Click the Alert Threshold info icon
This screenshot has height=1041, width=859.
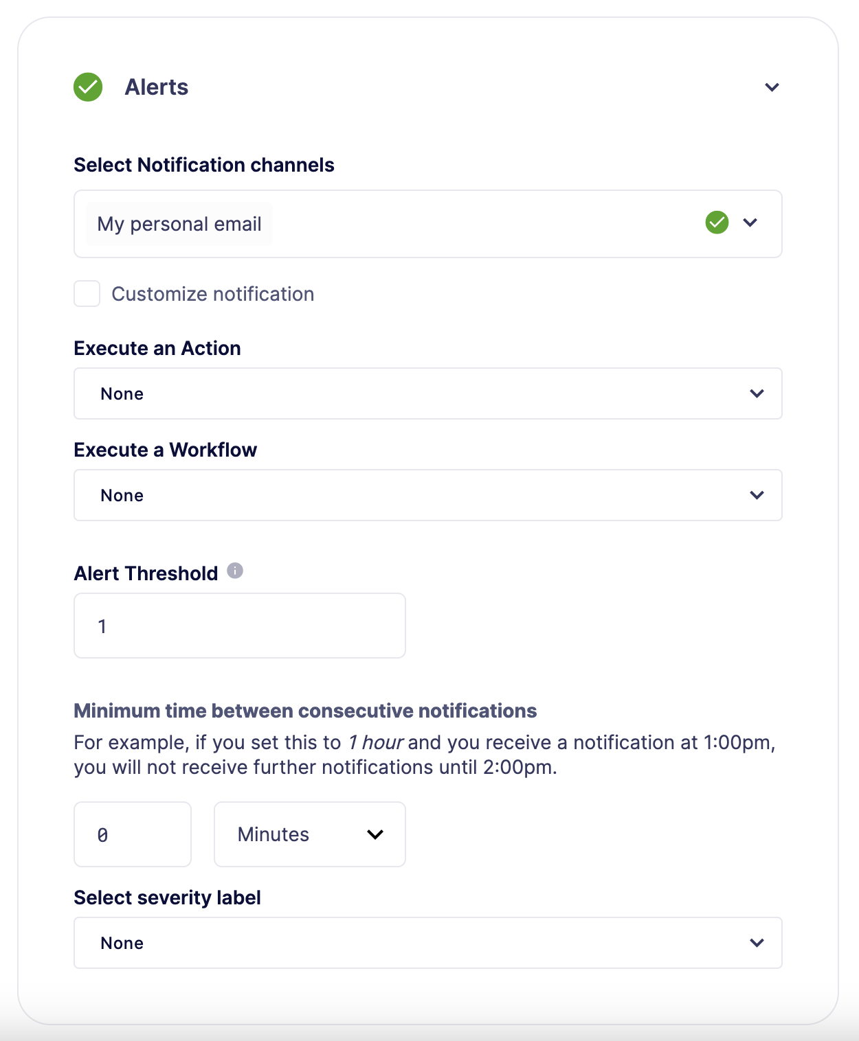[x=234, y=571]
